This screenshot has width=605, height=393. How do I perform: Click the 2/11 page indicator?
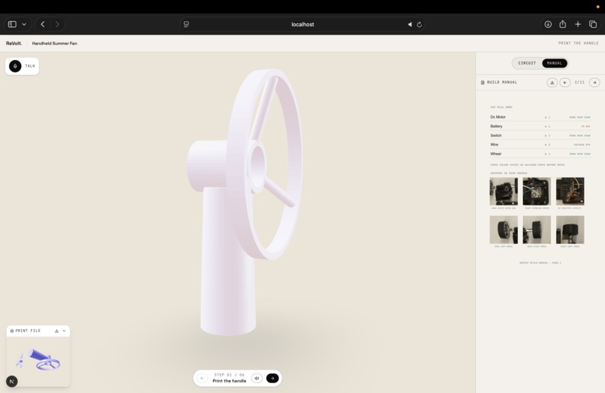tap(579, 82)
